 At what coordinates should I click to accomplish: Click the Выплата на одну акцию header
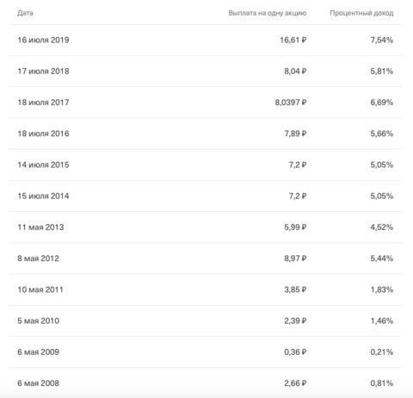pyautogui.click(x=268, y=13)
